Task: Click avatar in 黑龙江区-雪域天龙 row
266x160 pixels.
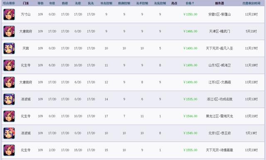Action: click(x=9, y=116)
